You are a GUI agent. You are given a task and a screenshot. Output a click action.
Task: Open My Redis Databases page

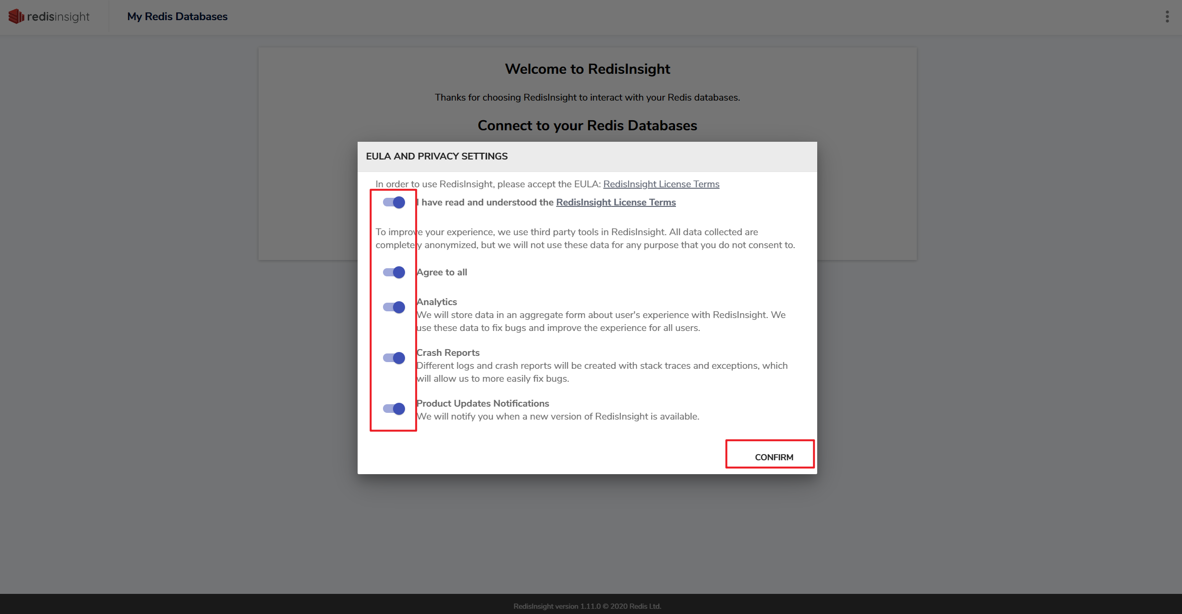pos(177,17)
